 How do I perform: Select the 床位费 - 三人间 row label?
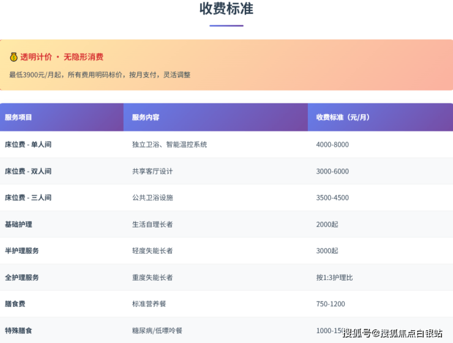(28, 198)
